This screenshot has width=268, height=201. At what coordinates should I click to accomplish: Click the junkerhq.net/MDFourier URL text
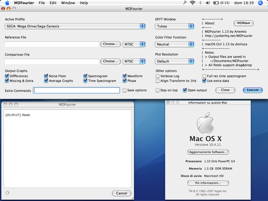click(x=229, y=36)
